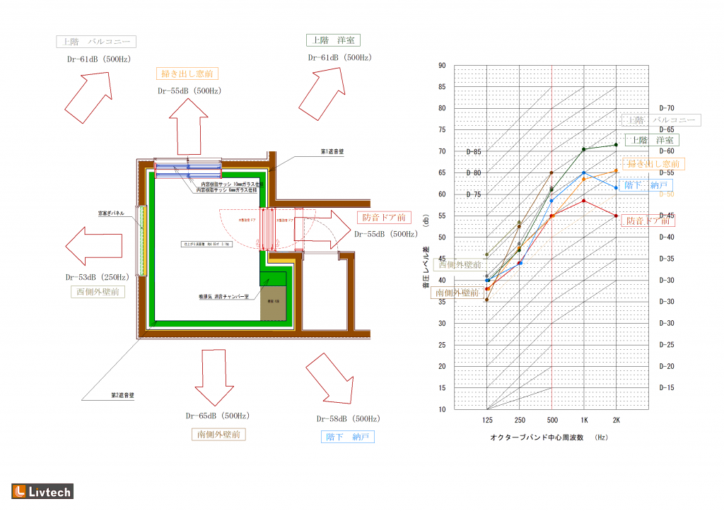
Task: Click the Dr-53dB (250Hz) text
Action: click(98, 278)
